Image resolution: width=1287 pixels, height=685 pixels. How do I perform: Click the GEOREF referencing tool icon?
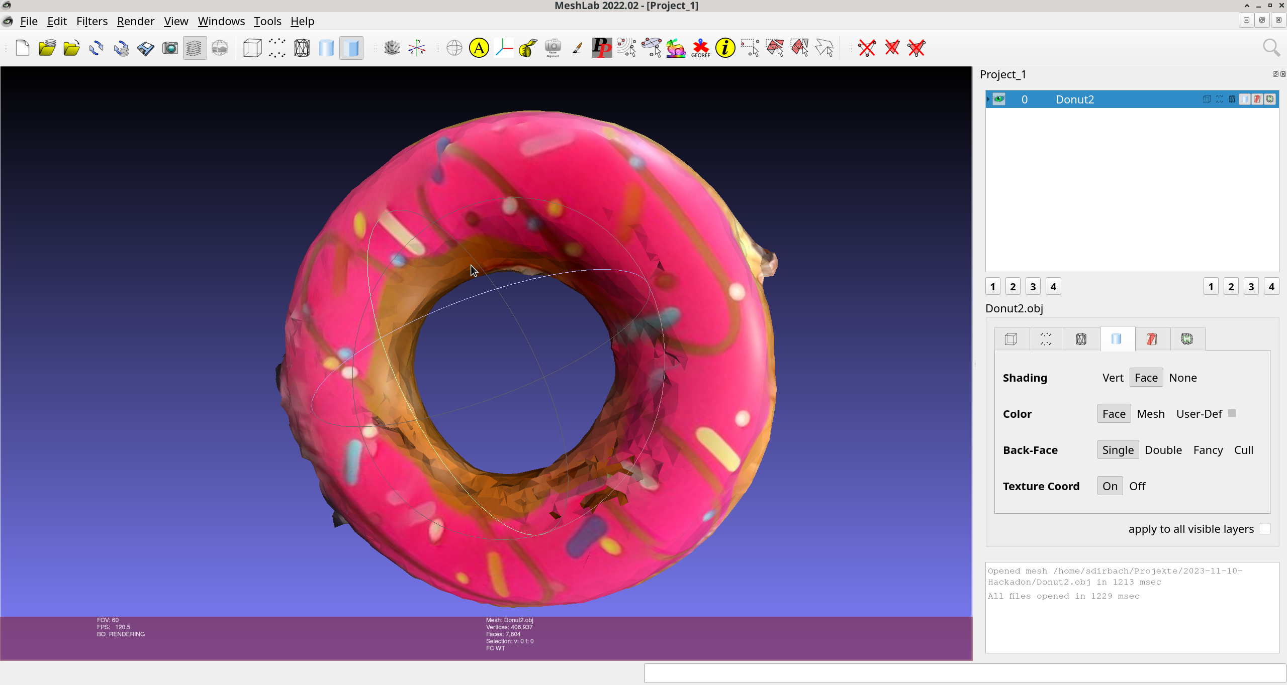700,48
